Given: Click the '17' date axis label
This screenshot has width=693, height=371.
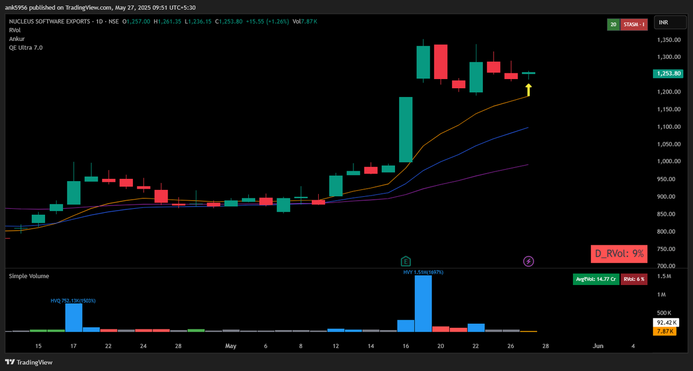Looking at the screenshot, I should tap(73, 346).
